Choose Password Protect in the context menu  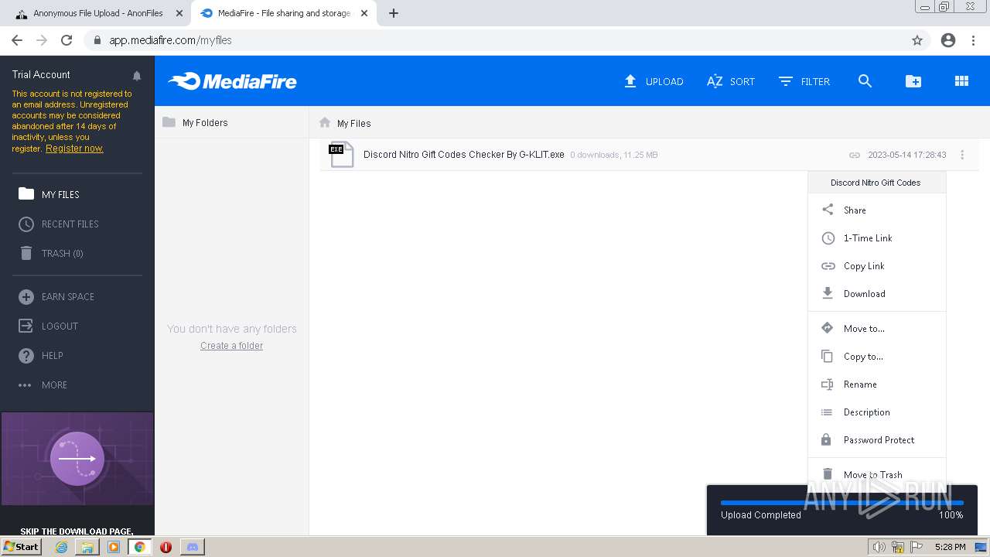877,439
